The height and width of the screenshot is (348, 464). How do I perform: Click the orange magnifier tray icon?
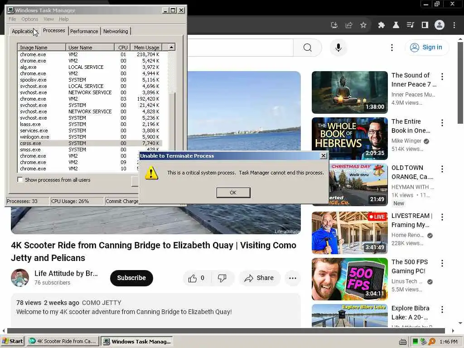[432, 342]
